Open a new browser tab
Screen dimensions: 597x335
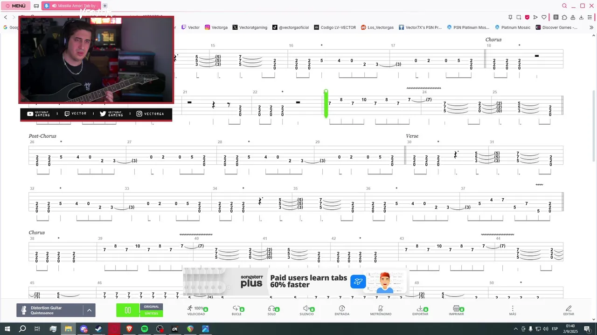click(105, 6)
